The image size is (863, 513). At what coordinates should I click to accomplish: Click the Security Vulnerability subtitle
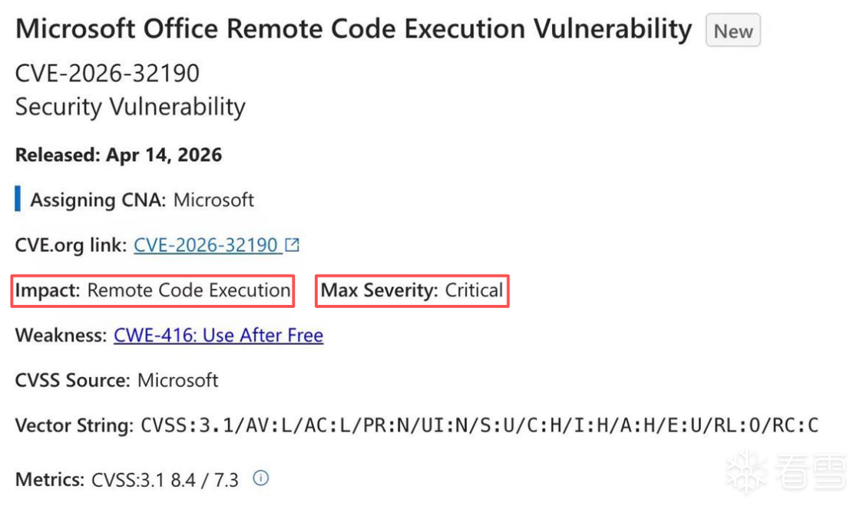click(131, 106)
